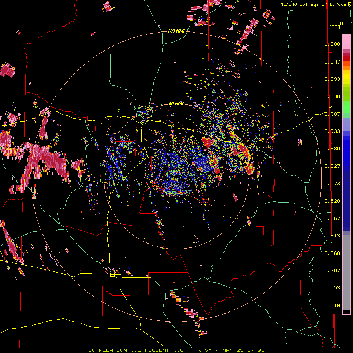
Task: Click the 0.680 legend value
Action: pyautogui.click(x=332, y=149)
